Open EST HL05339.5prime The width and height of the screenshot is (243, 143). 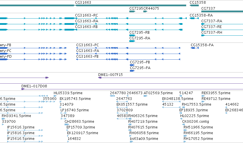[68, 93]
